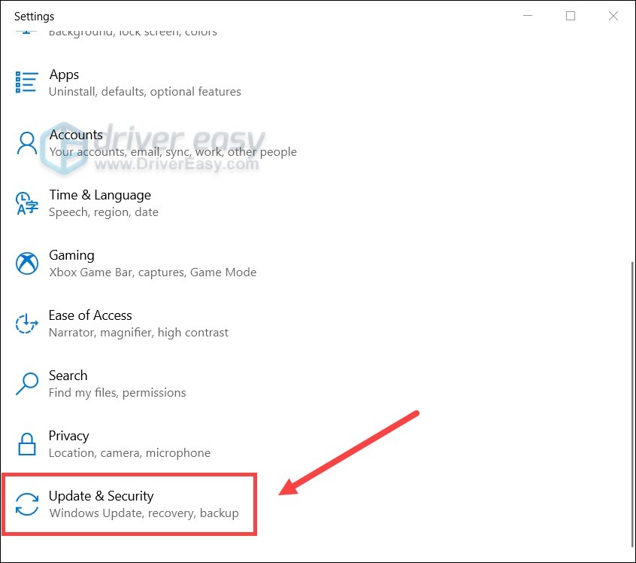The height and width of the screenshot is (563, 636).
Task: Click the Privacy padlock icon
Action: click(27, 443)
